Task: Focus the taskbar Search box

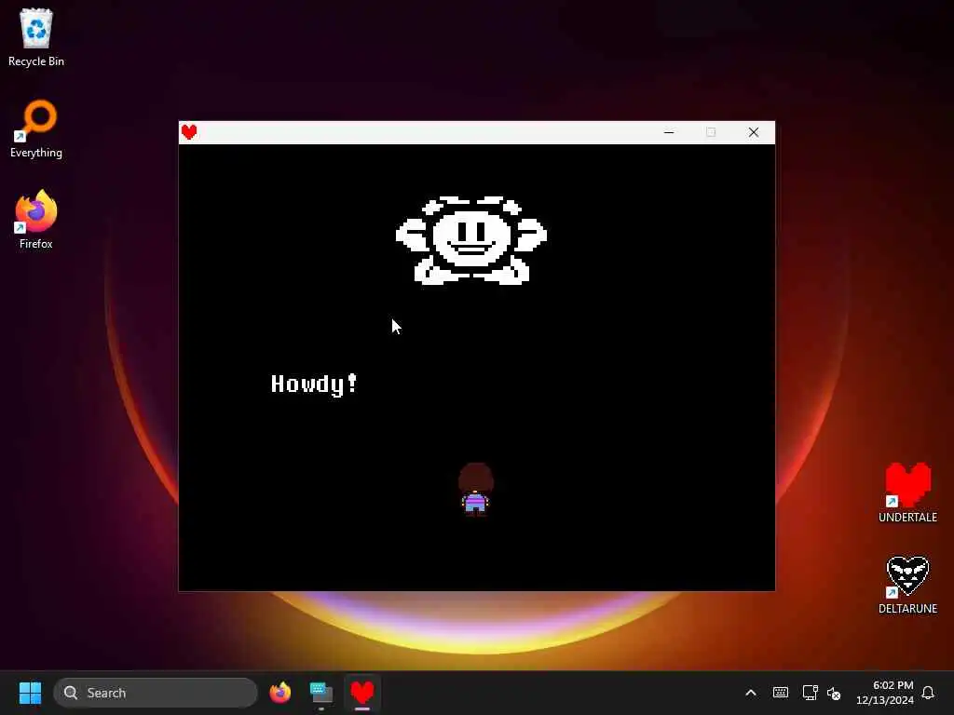Action: pyautogui.click(x=156, y=693)
